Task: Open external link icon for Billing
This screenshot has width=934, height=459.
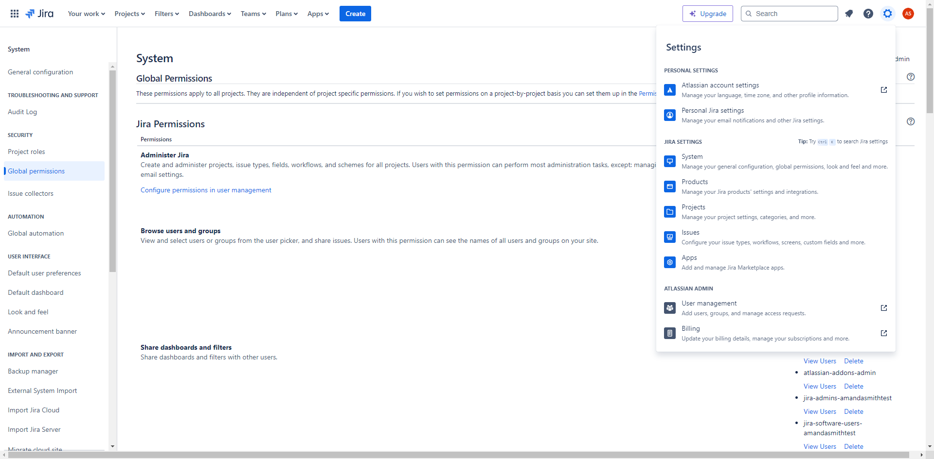Action: pos(884,333)
